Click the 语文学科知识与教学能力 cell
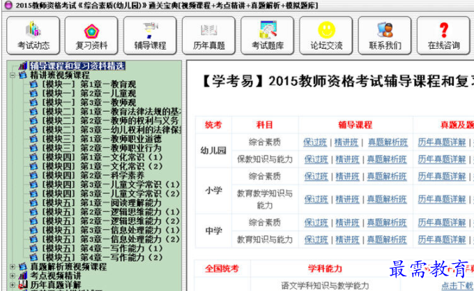 click(x=325, y=285)
